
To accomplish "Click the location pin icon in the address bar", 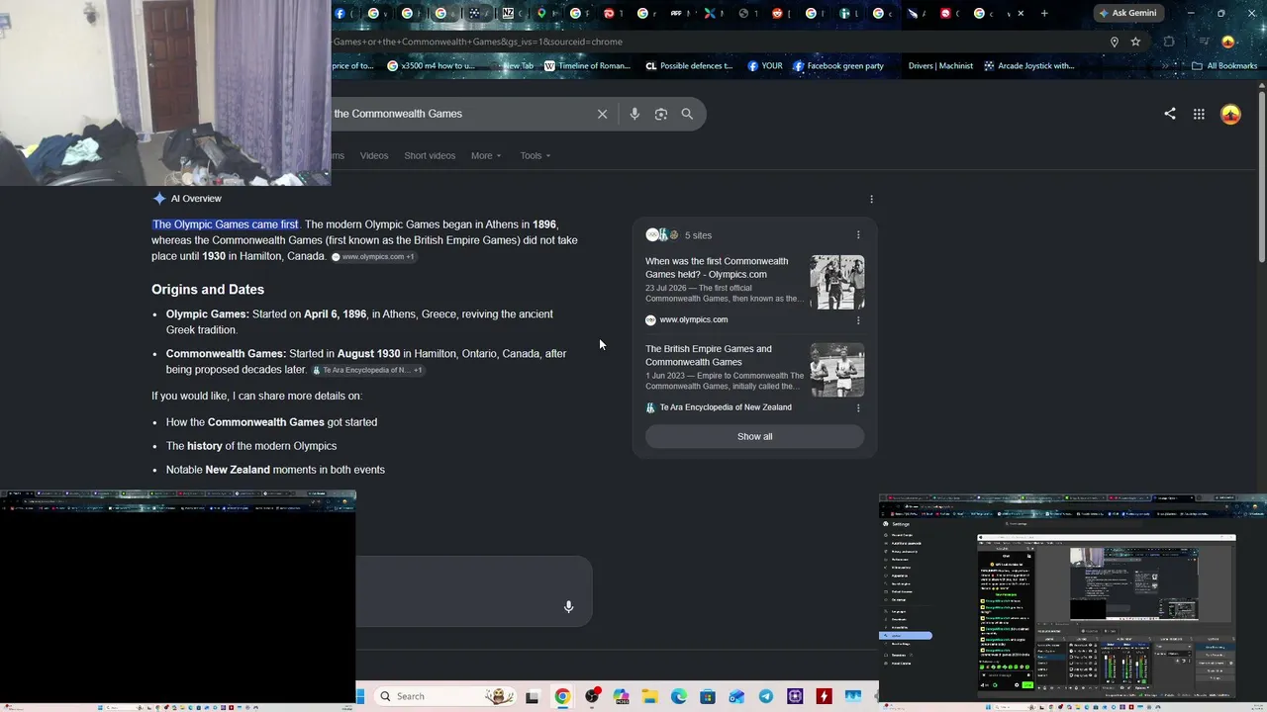I will (1114, 42).
